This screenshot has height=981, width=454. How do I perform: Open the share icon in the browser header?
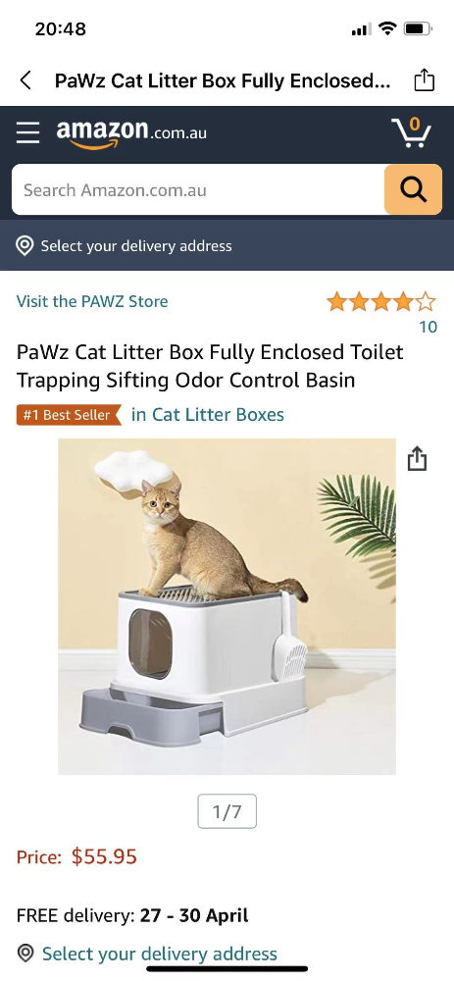point(424,80)
